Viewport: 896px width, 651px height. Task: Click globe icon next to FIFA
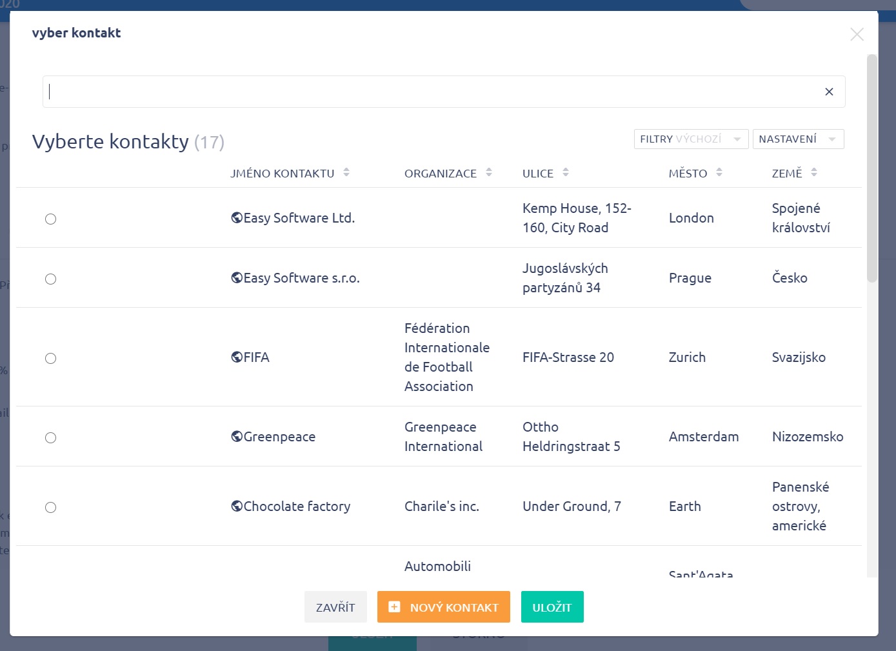(x=237, y=357)
